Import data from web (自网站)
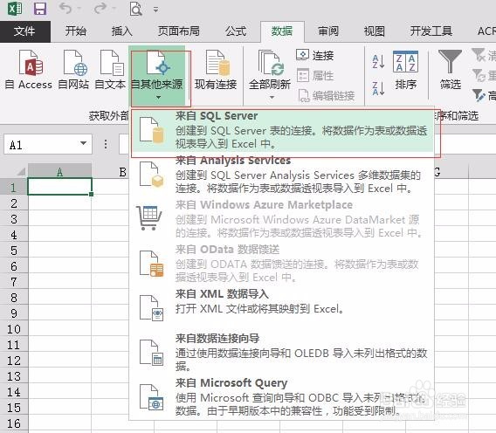The image size is (496, 433). pos(73,70)
